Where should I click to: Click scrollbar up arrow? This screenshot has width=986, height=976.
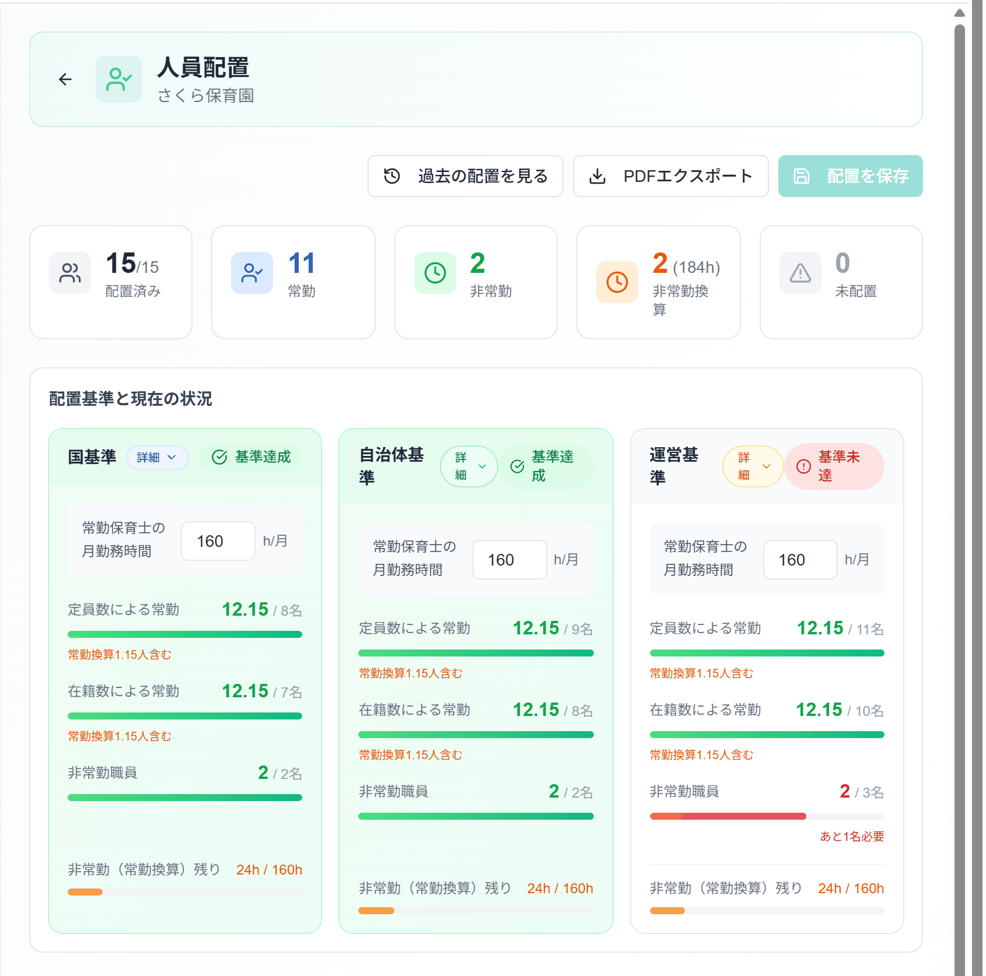pos(960,12)
